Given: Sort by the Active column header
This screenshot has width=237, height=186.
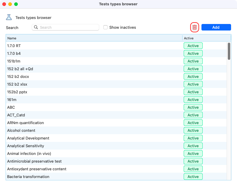Looking at the screenshot, I should click(x=206, y=38).
